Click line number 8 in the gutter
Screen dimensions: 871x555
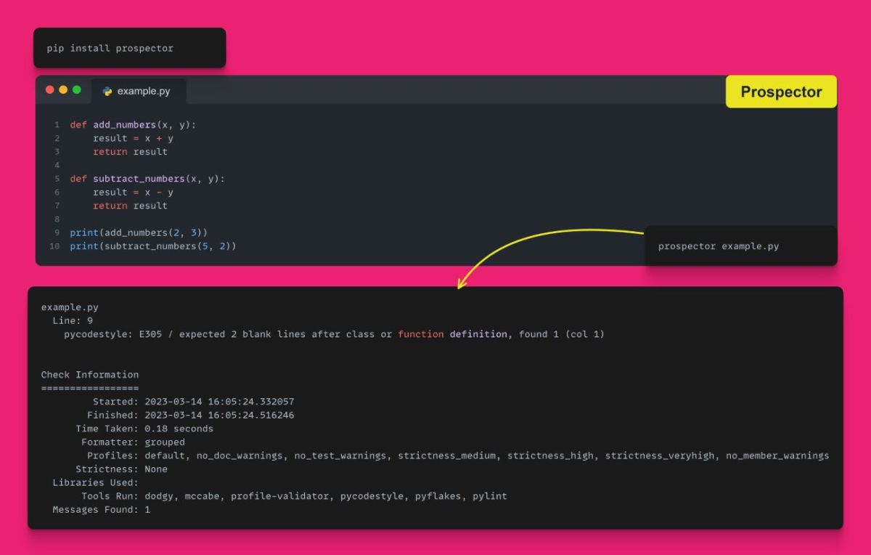(57, 219)
